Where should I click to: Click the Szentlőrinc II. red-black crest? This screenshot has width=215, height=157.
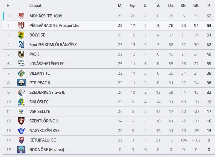click(21, 121)
